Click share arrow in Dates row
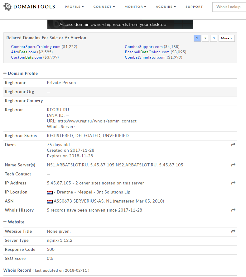 point(233,145)
